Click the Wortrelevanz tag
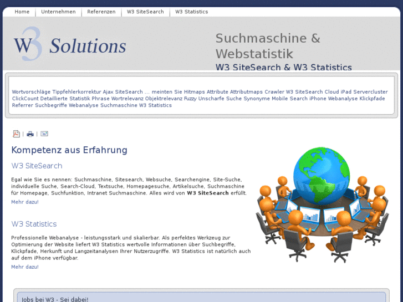Image resolution: width=403 pixels, height=302 pixels. 127,99
